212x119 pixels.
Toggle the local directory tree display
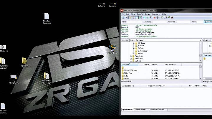coord(133,18)
